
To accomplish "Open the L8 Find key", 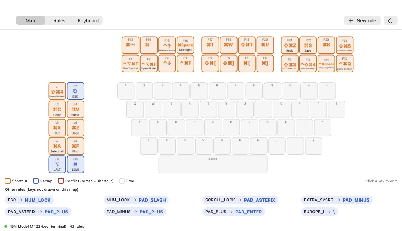I will point(75,146).
